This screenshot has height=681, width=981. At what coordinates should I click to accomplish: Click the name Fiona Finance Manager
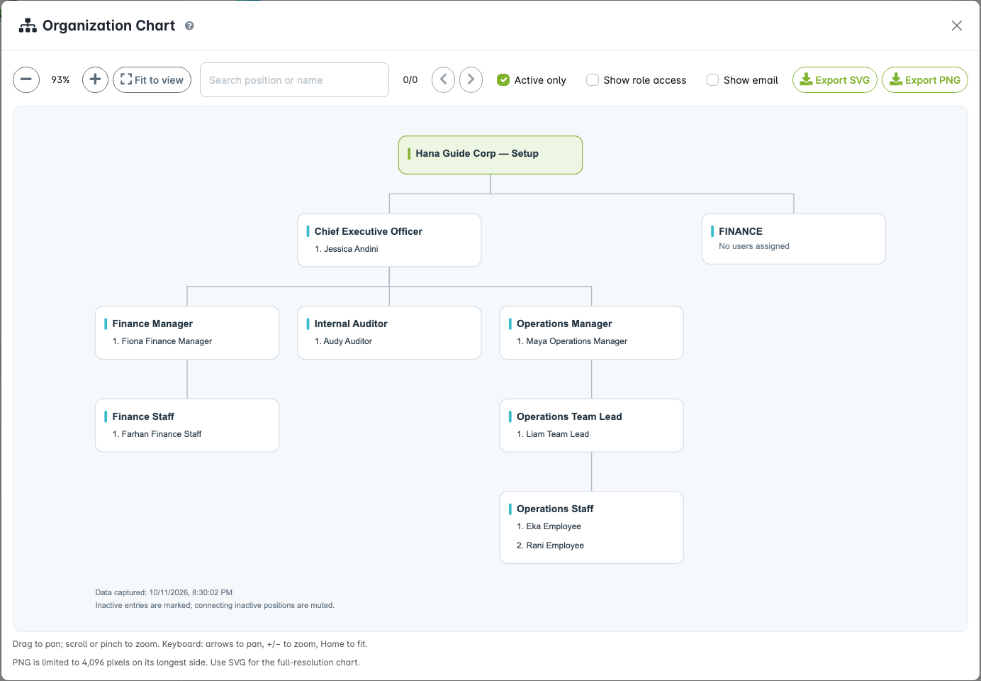167,341
